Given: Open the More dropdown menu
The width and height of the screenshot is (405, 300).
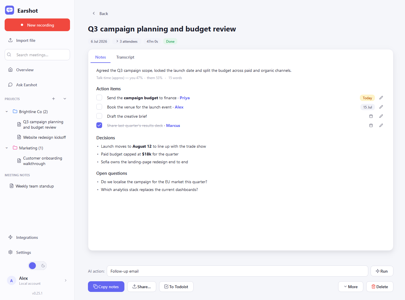Looking at the screenshot, I should click(351, 287).
